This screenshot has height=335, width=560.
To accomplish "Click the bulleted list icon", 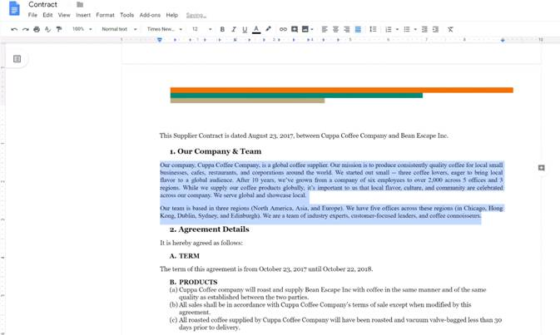I will coord(406,29).
